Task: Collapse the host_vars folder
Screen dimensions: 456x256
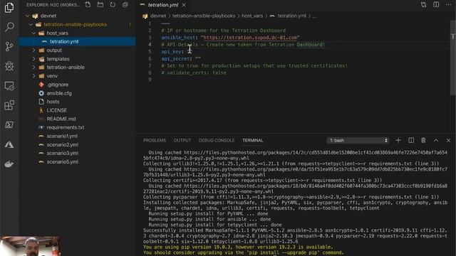Action: 34,33
